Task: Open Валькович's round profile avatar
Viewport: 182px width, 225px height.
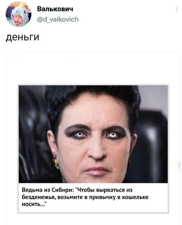Action: pyautogui.click(x=18, y=14)
